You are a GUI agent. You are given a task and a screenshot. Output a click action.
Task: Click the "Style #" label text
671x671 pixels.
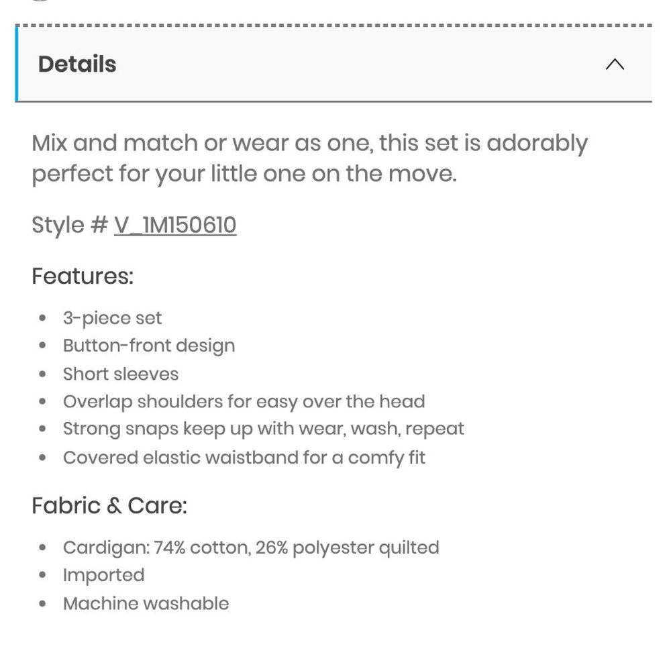69,225
